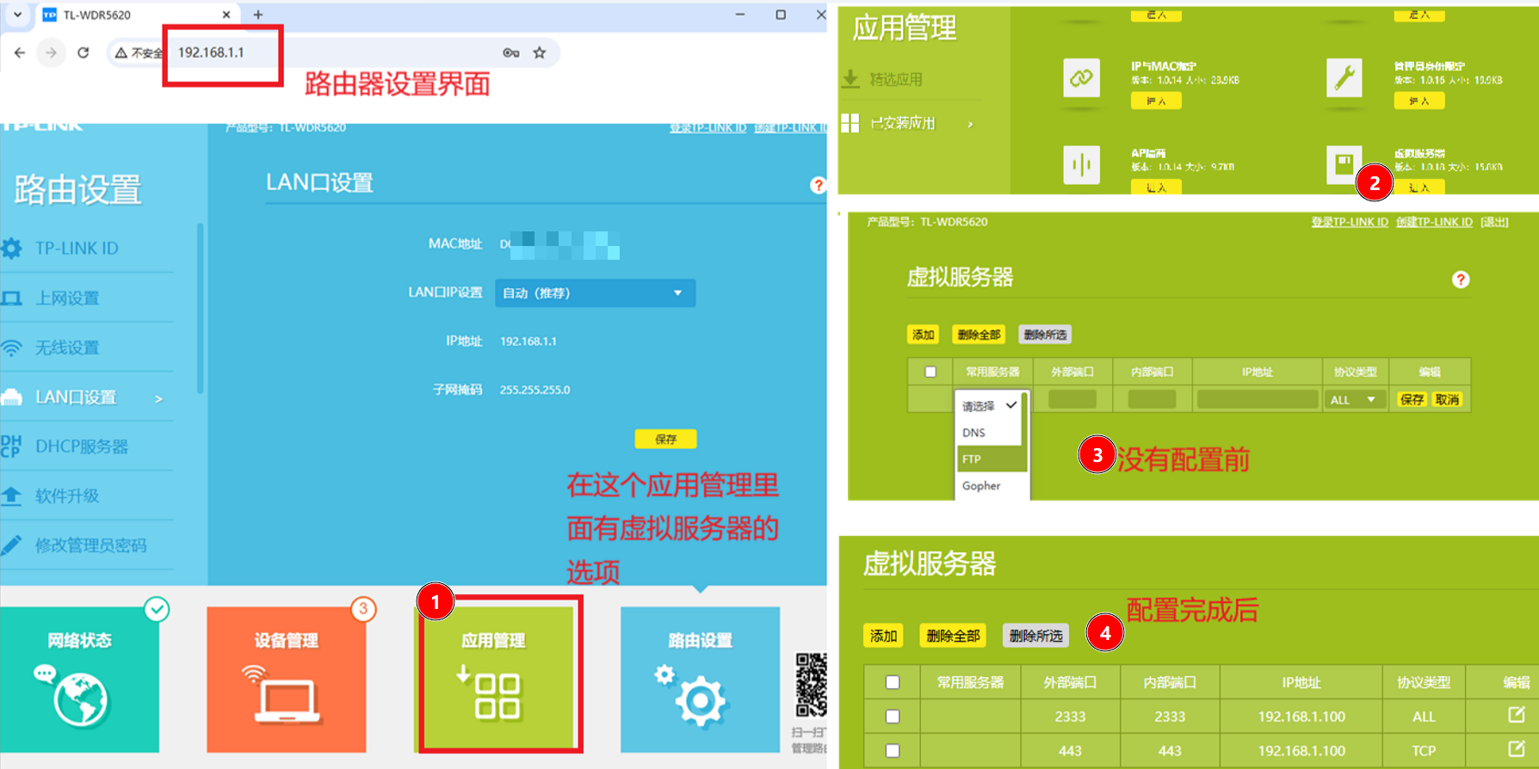Tick the checkbox for the port 2333 row
The width and height of the screenshot is (1539, 769).
tap(893, 716)
